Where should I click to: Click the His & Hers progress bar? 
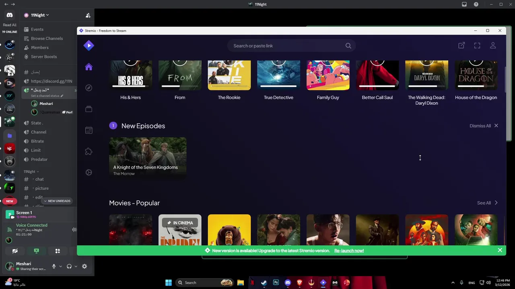[130, 86]
